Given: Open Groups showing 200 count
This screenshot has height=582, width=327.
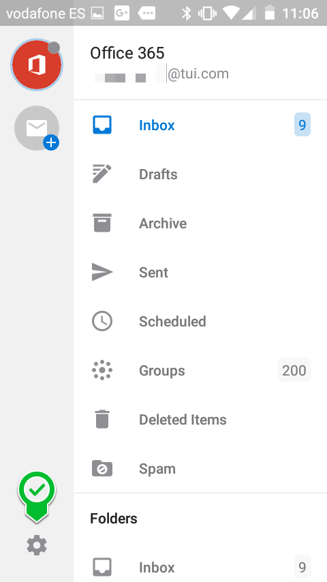Looking at the screenshot, I should [200, 370].
